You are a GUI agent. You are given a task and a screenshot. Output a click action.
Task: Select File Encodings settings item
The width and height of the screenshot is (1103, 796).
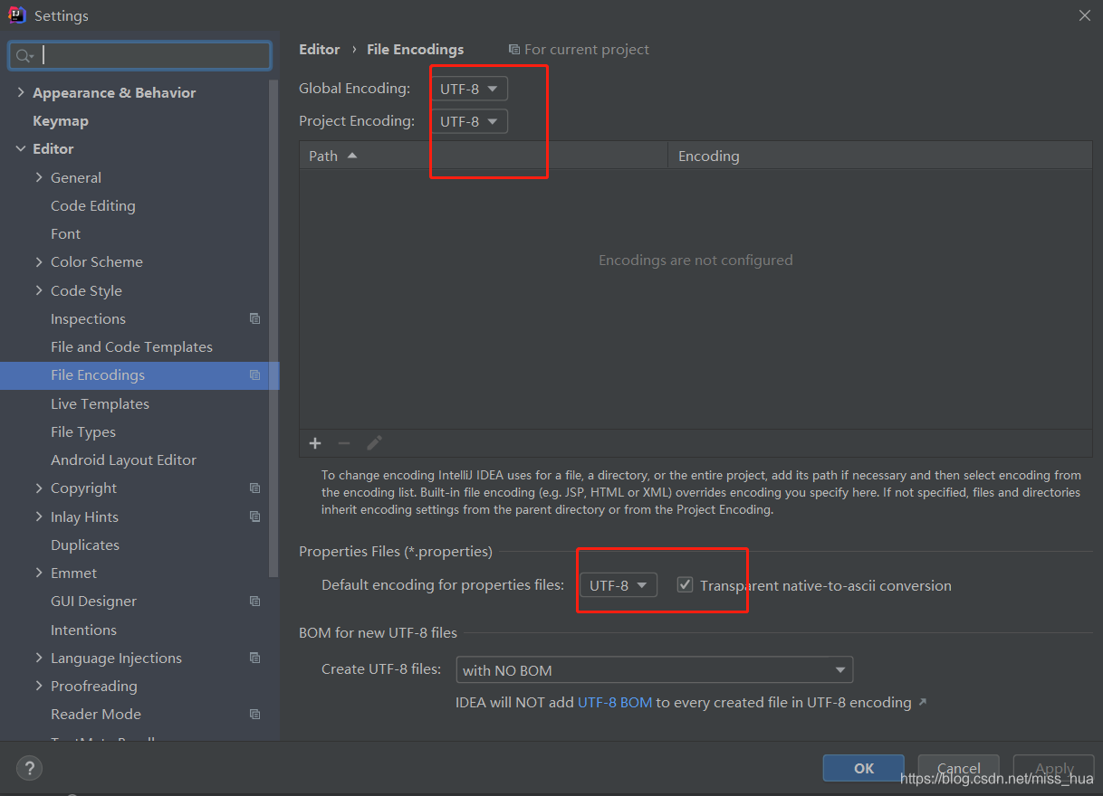(x=139, y=375)
